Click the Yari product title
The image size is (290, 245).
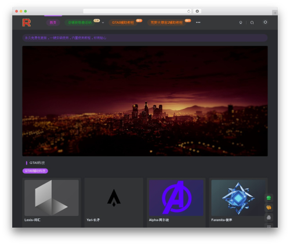coord(93,220)
